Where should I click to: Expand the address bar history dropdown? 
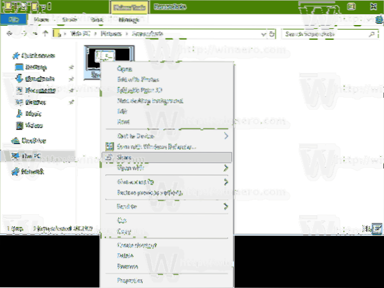point(263,34)
